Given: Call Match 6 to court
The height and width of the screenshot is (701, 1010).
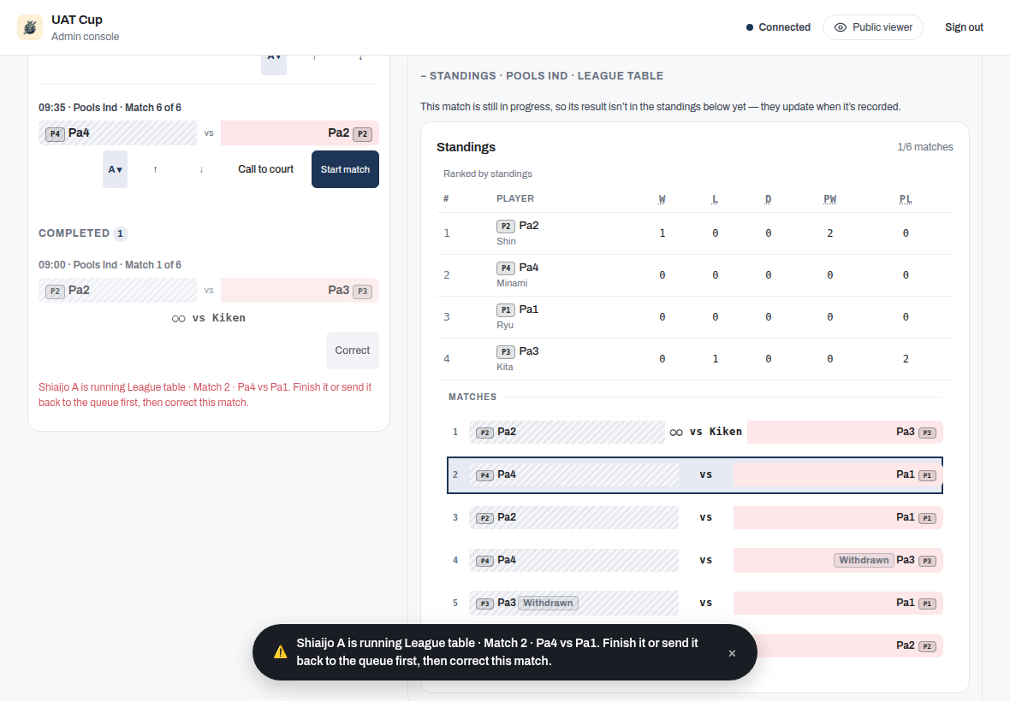Looking at the screenshot, I should point(265,169).
